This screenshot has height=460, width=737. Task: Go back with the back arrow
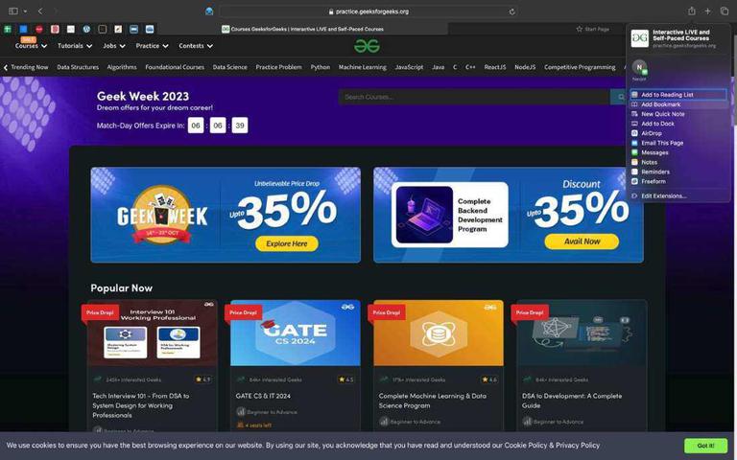[x=40, y=11]
